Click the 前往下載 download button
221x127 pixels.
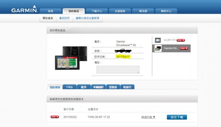point(177,117)
